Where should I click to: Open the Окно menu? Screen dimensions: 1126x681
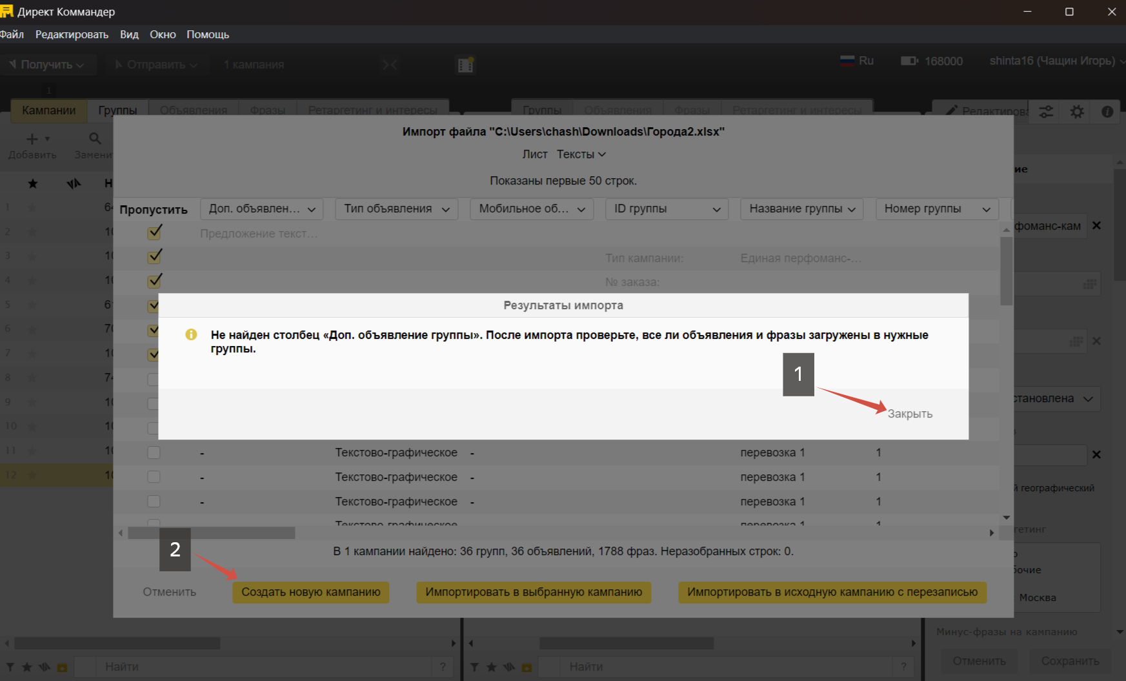163,34
